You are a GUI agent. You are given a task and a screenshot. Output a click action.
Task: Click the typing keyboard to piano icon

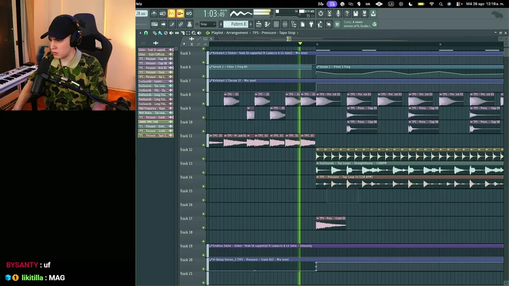tap(154, 25)
